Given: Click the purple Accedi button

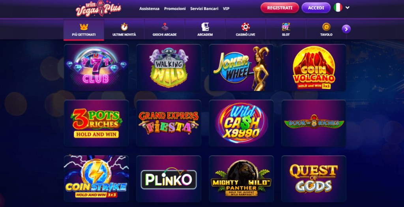Looking at the screenshot, I should point(316,8).
